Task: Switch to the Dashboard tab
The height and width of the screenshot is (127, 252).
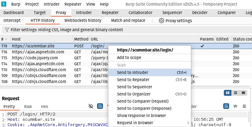Action: (x=13, y=13)
